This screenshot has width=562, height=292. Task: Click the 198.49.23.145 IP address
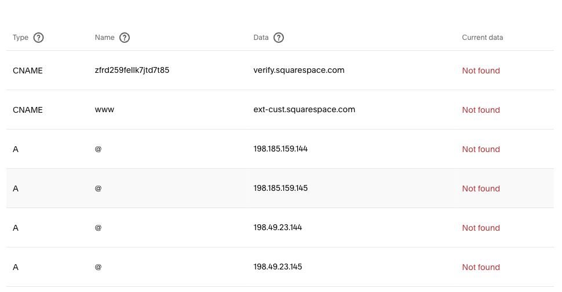click(278, 267)
